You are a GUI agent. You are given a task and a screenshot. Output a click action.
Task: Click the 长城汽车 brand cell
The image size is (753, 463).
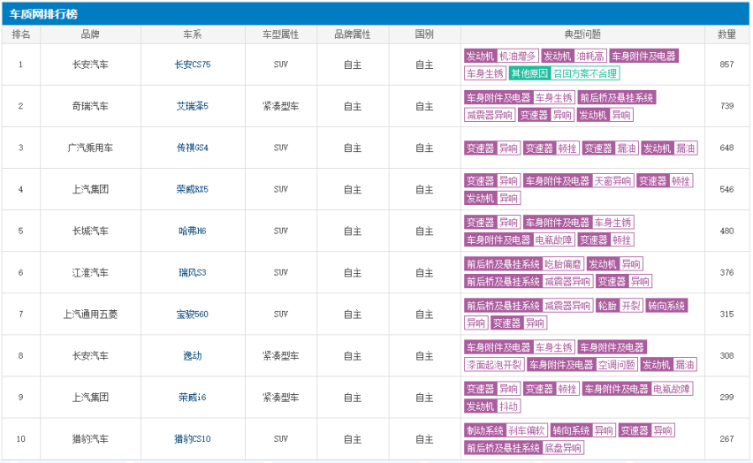coord(90,231)
